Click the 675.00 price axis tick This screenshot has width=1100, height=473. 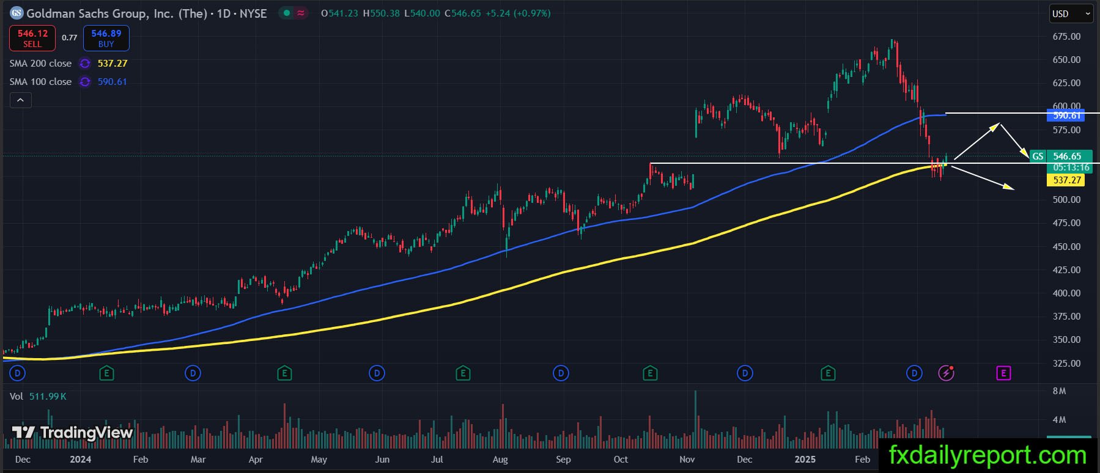(x=1066, y=37)
